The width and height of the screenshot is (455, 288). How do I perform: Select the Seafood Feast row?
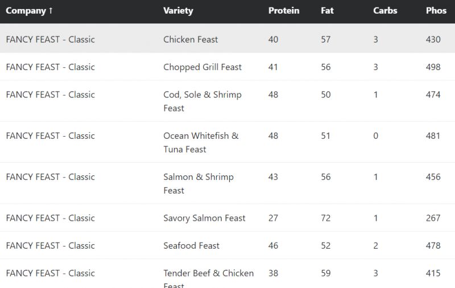[x=191, y=246]
